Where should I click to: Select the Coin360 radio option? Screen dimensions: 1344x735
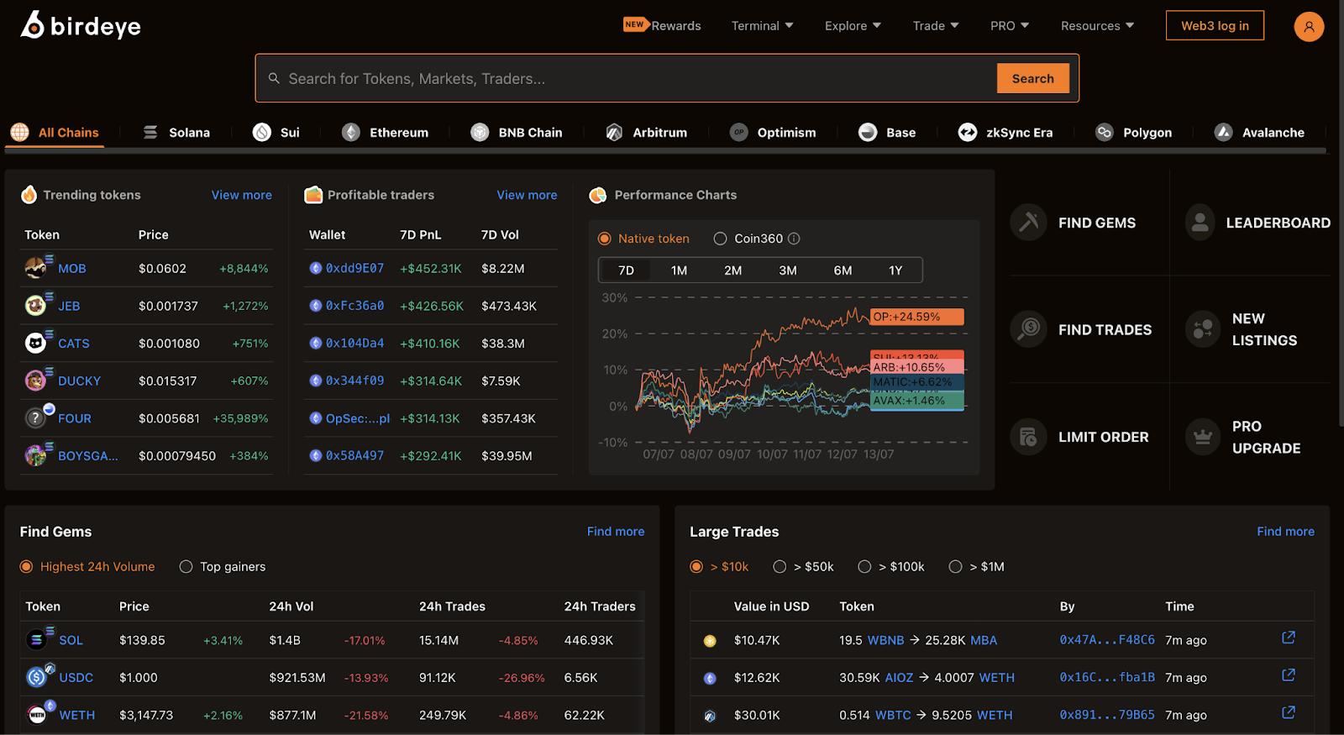pyautogui.click(x=720, y=239)
